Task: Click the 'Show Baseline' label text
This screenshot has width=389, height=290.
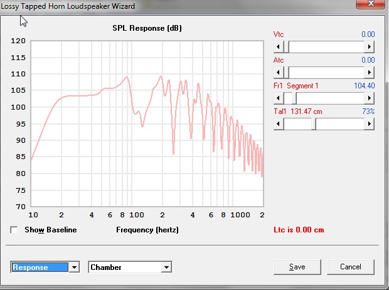Action: 51,230
